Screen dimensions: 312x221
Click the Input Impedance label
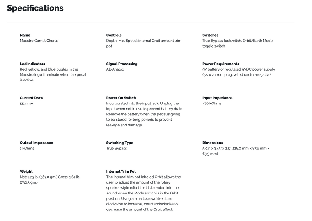click(x=218, y=98)
